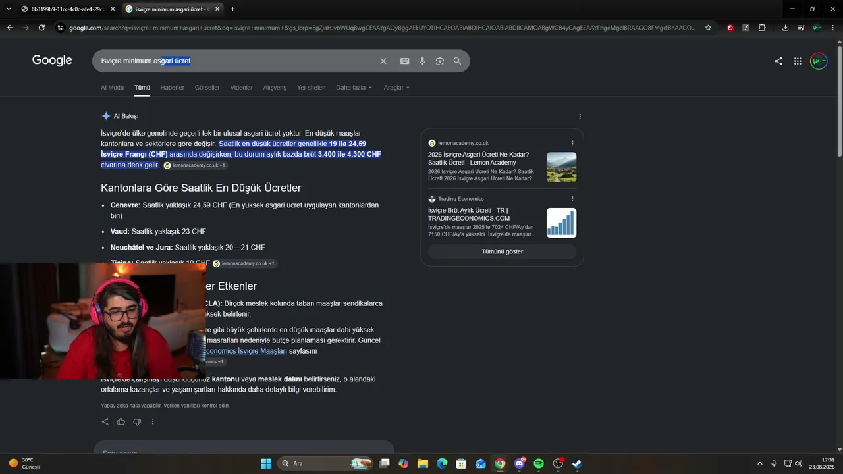Image resolution: width=843 pixels, height=474 pixels.
Task: Open the Google apps grid
Action: [x=798, y=61]
